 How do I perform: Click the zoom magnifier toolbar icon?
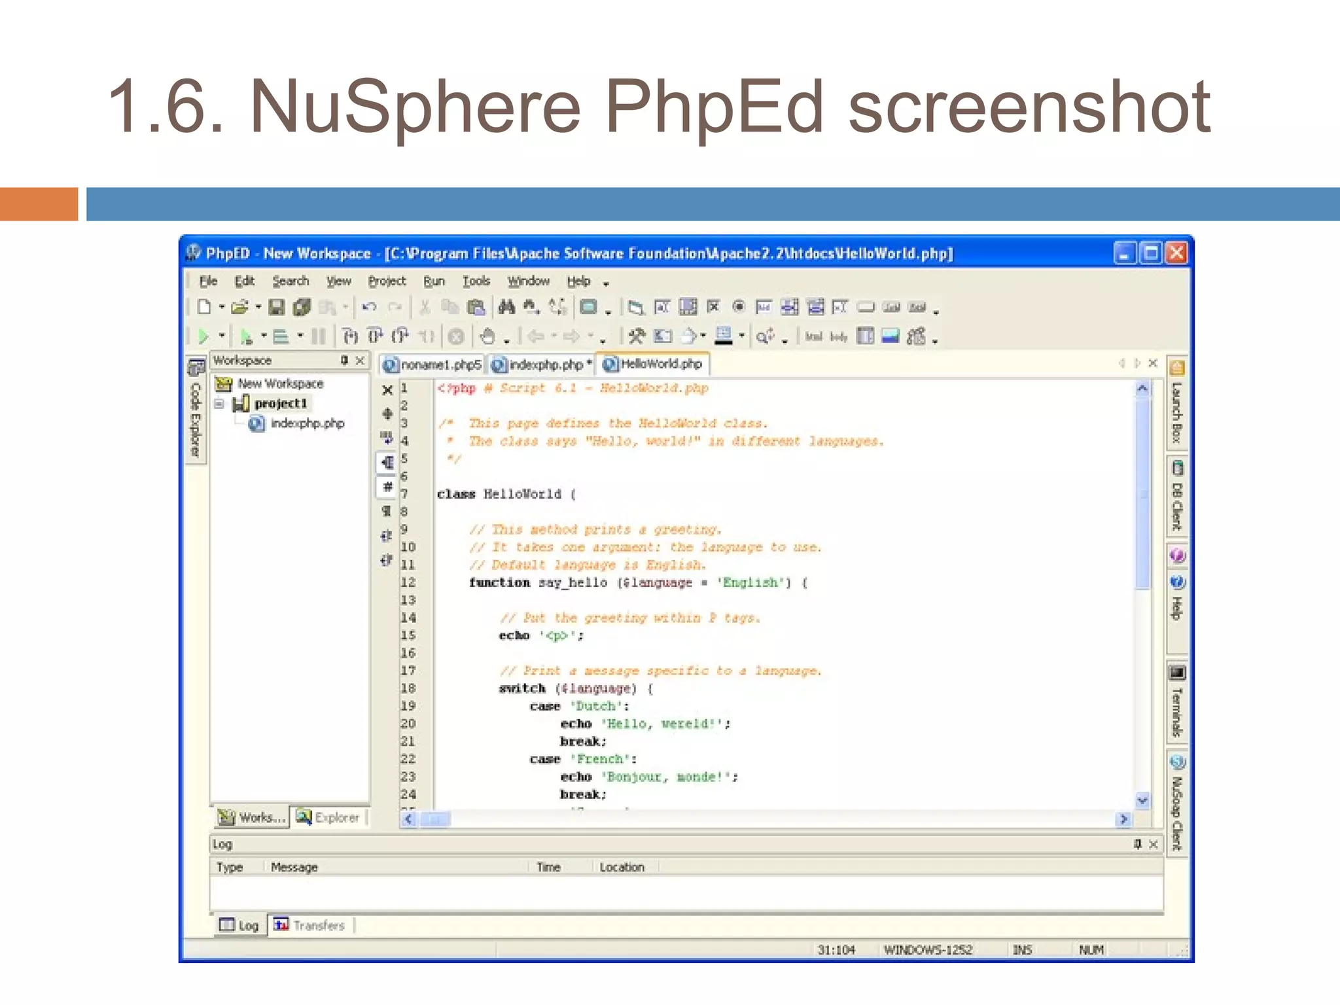764,336
